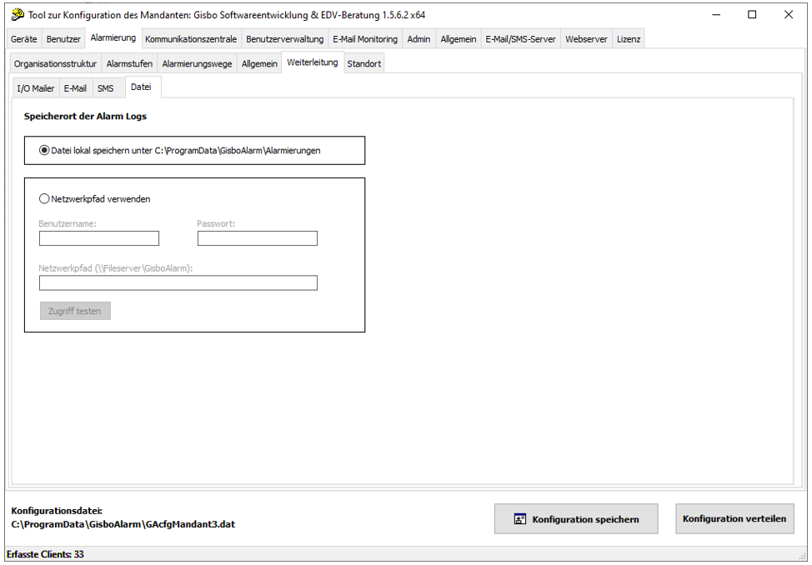Viewport: 812px width, 565px height.
Task: Click the Netzwerkpfad (\\Fileserver\GisboAlarm) label
Action: click(x=116, y=268)
